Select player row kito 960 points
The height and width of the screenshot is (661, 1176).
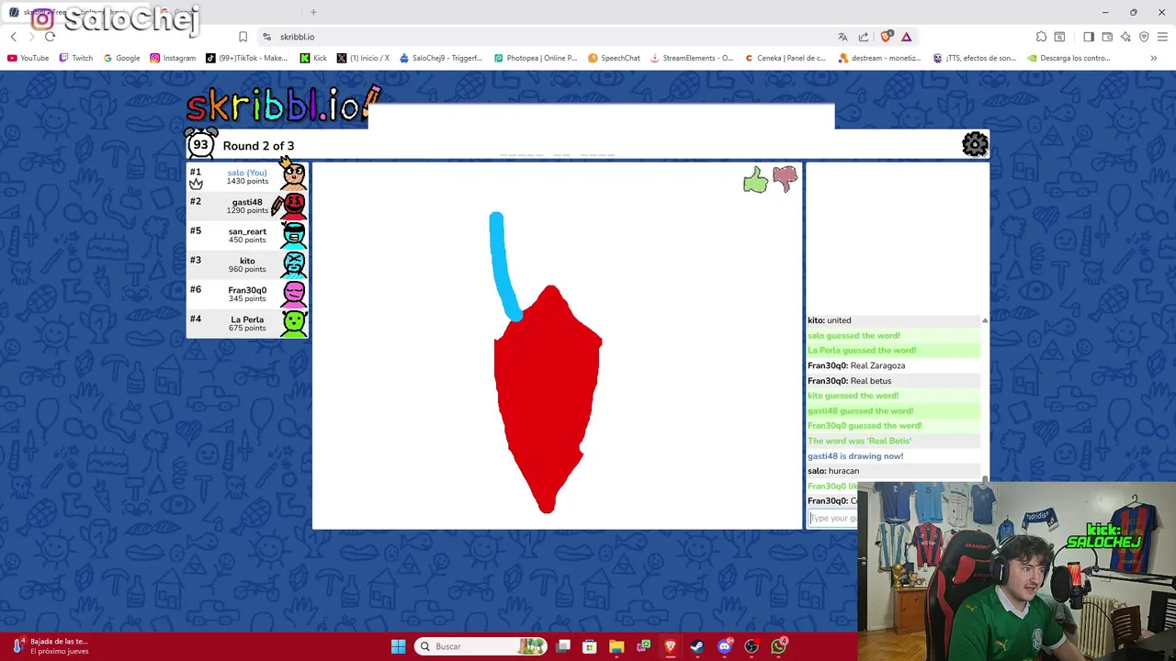pyautogui.click(x=247, y=264)
